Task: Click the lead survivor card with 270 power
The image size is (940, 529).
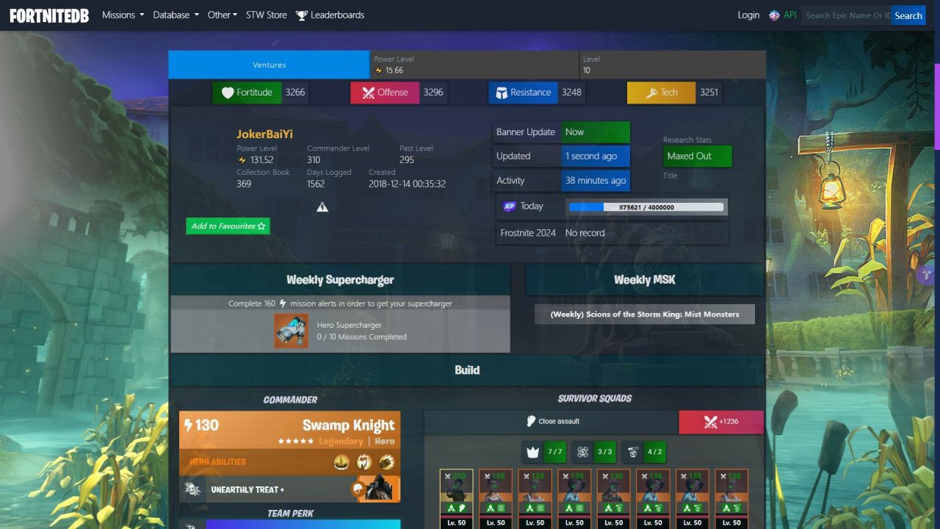Action: [x=456, y=499]
